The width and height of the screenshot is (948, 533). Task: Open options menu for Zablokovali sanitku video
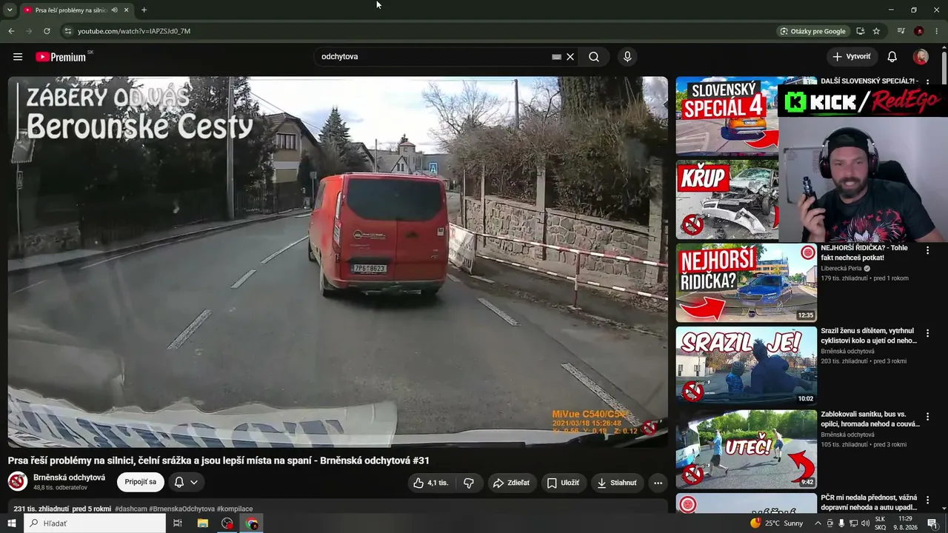[x=927, y=417]
